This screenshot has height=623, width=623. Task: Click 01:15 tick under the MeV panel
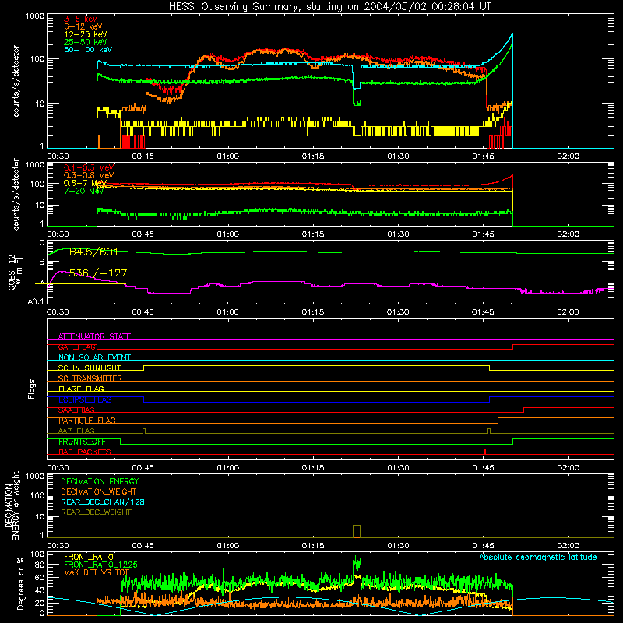[313, 234]
